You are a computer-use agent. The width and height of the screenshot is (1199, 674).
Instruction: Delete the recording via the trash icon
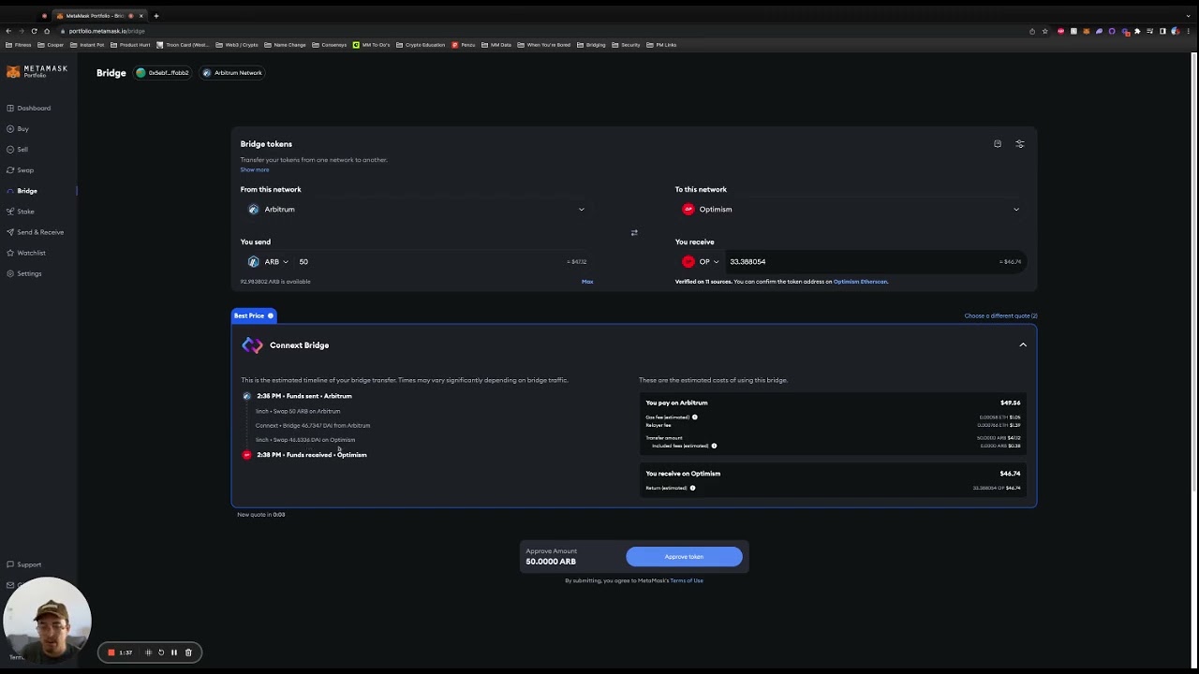[188, 652]
